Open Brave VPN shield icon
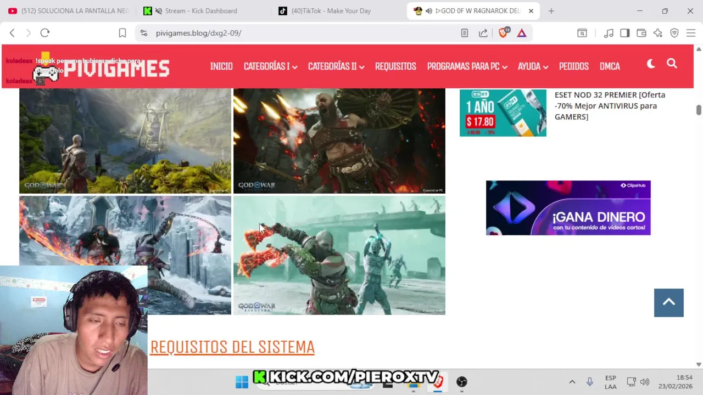The height and width of the screenshot is (395, 703). pyautogui.click(x=674, y=33)
